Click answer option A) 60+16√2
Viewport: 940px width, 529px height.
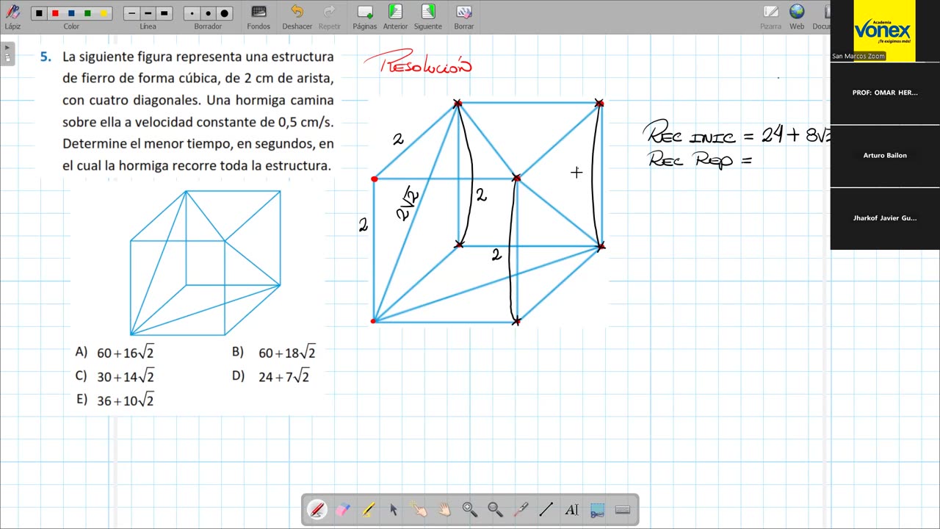click(x=115, y=353)
